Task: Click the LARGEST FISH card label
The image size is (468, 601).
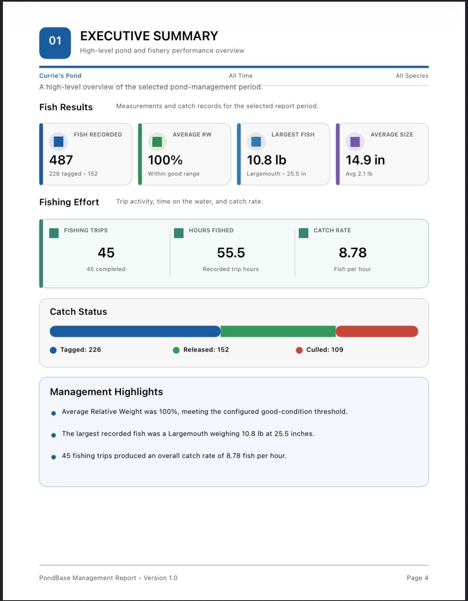Action: pyautogui.click(x=293, y=135)
